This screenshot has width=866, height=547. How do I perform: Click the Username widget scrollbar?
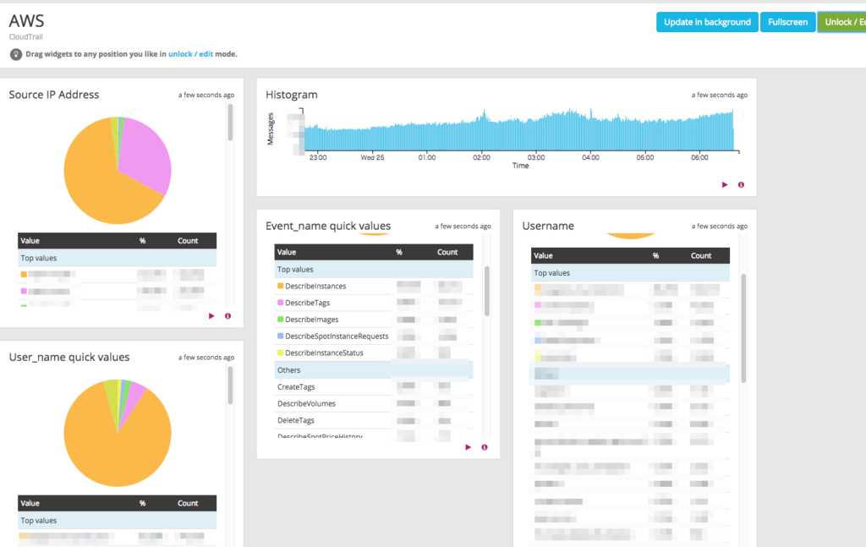[x=743, y=328]
